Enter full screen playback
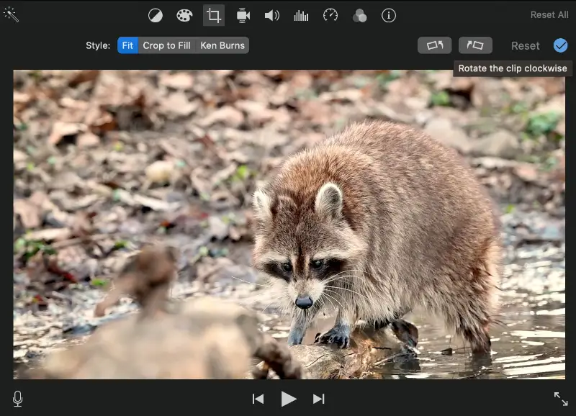 (x=561, y=399)
